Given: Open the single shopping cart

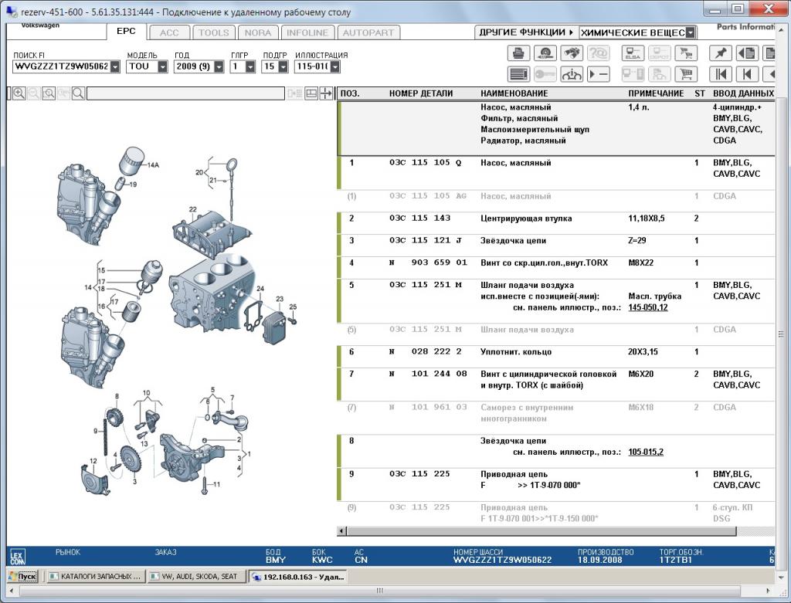Looking at the screenshot, I should pos(686,74).
